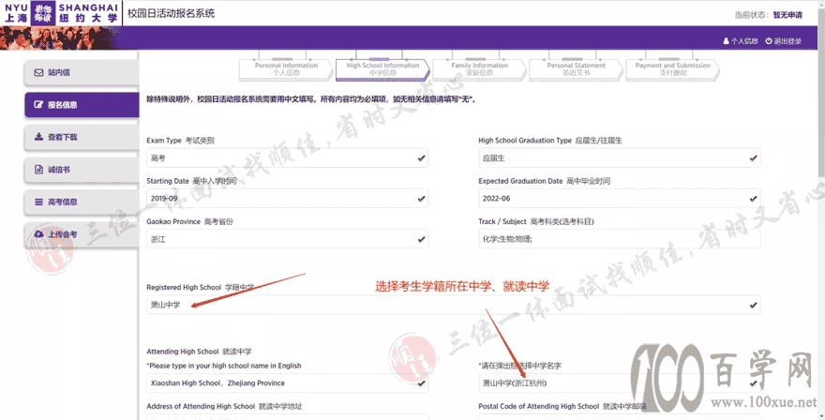Go to the 诚信书 sidebar section

click(x=82, y=170)
